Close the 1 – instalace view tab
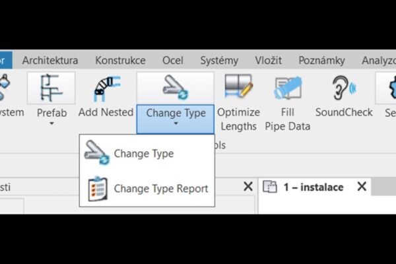396x264 pixels. coord(362,187)
